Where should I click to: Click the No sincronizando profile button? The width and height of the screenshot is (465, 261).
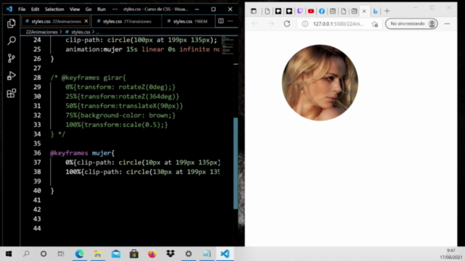(411, 24)
